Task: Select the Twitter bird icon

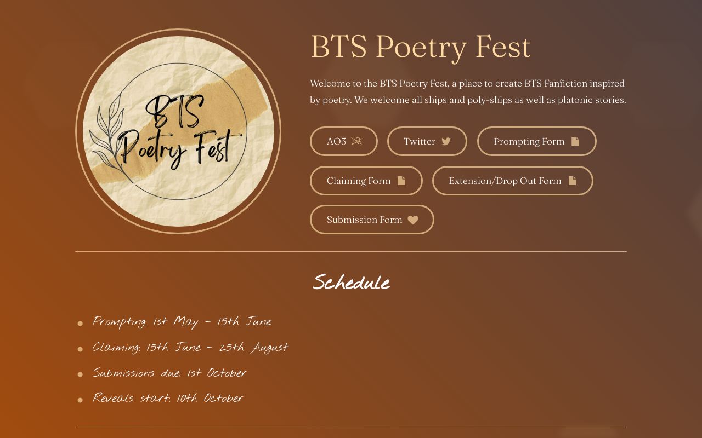Action: point(446,141)
